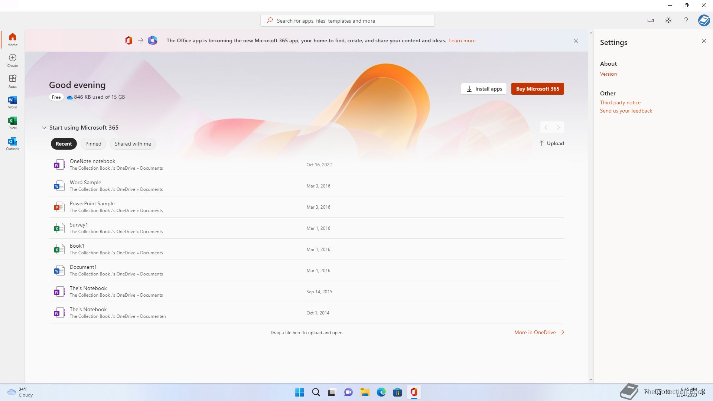Open help via the question mark icon
713x401 pixels.
686,20
